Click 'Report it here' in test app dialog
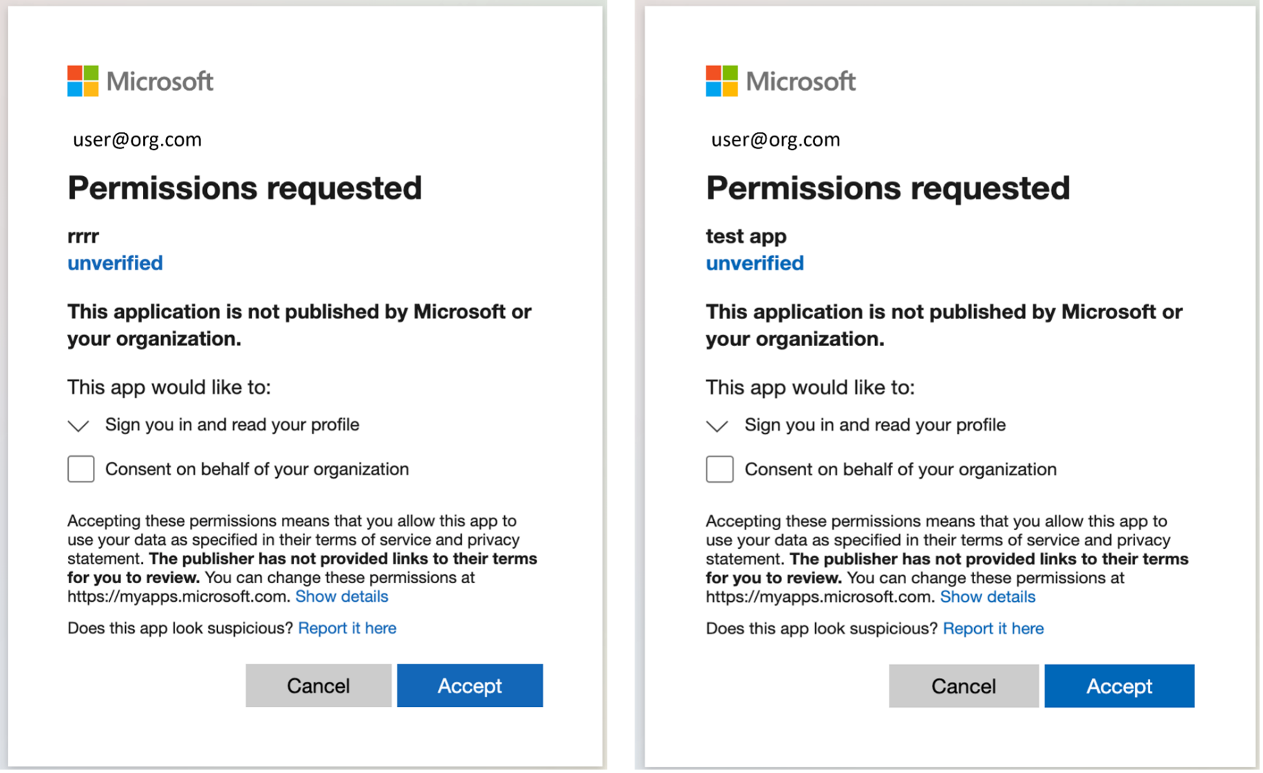The width and height of the screenshot is (1263, 773). tap(993, 628)
